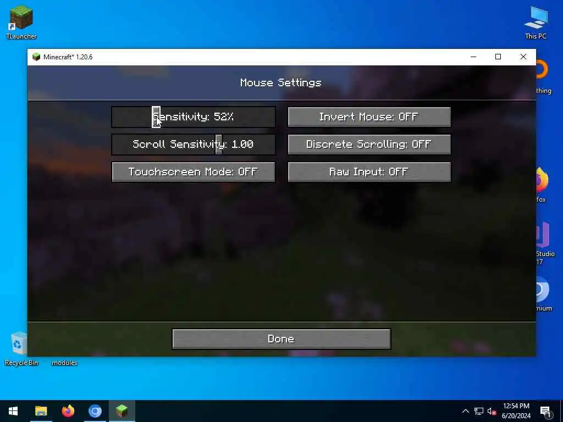This screenshot has width=563, height=422.
Task: Toggle Raw Input option
Action: (369, 172)
